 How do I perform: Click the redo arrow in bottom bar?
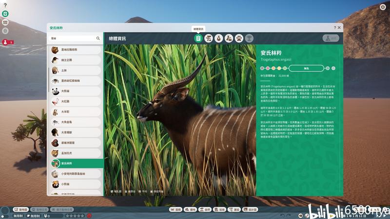[x=289, y=216]
